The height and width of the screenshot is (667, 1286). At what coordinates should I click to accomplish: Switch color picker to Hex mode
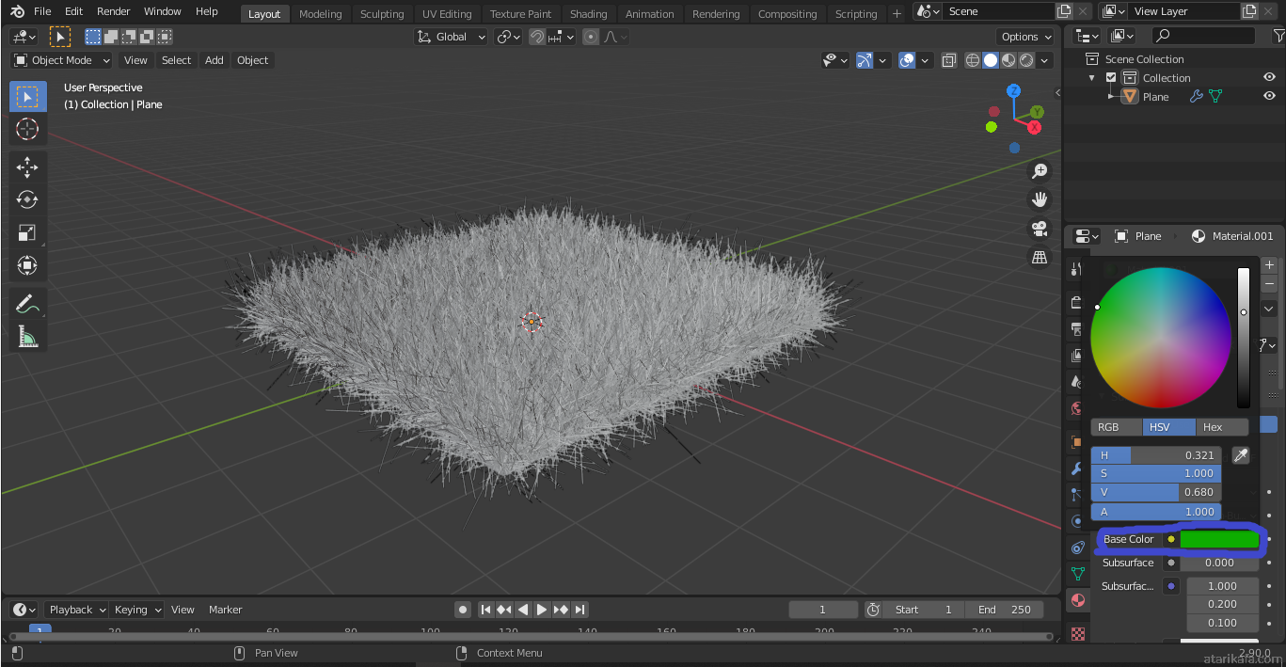coord(1223,427)
